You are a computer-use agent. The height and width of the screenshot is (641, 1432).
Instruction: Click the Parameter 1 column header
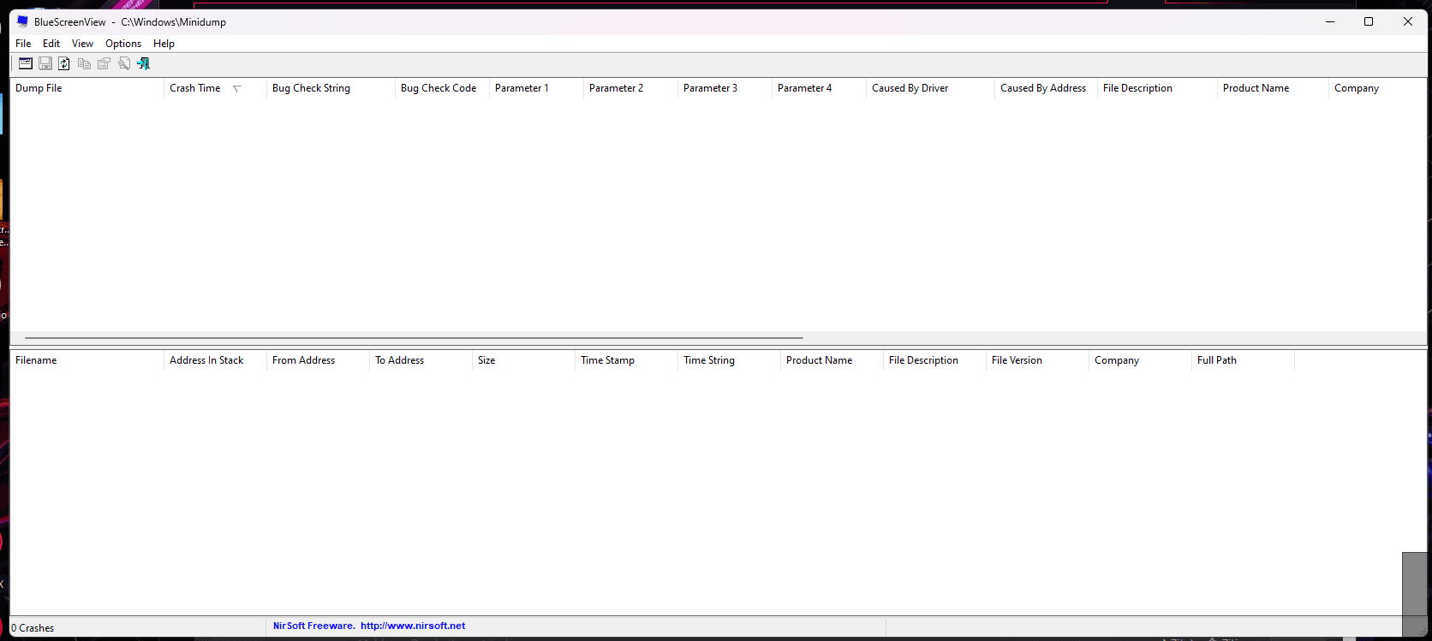click(x=536, y=88)
